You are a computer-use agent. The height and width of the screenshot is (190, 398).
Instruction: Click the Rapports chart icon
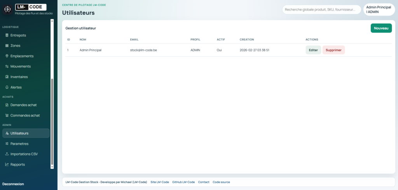(x=7, y=164)
